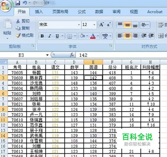Undo the last action

tap(25, 3)
